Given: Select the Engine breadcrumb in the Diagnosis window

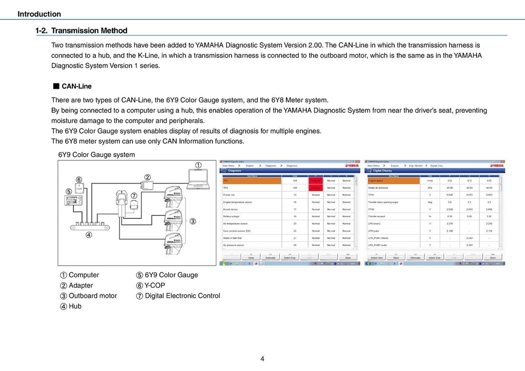Looking at the screenshot, I should [249, 166].
